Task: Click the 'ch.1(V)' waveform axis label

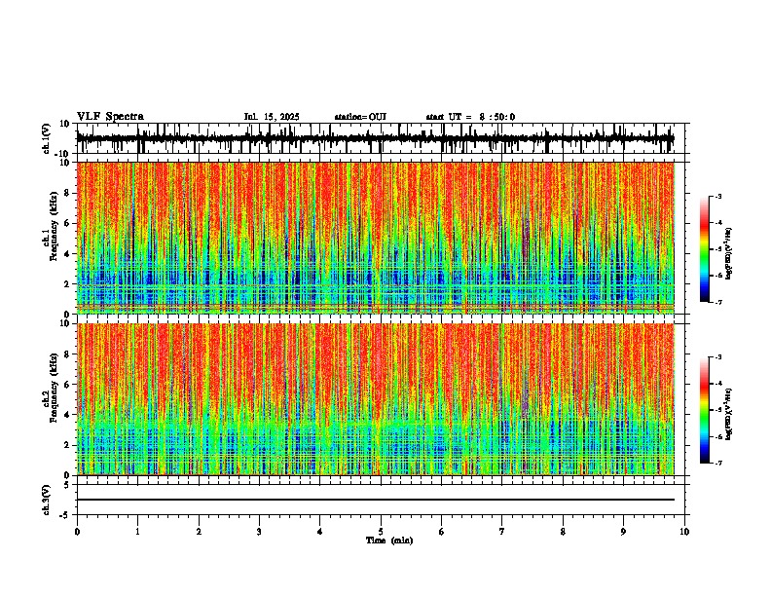Action: point(47,138)
